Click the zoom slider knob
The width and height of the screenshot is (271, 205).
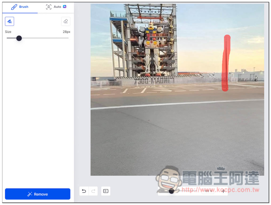point(171,191)
